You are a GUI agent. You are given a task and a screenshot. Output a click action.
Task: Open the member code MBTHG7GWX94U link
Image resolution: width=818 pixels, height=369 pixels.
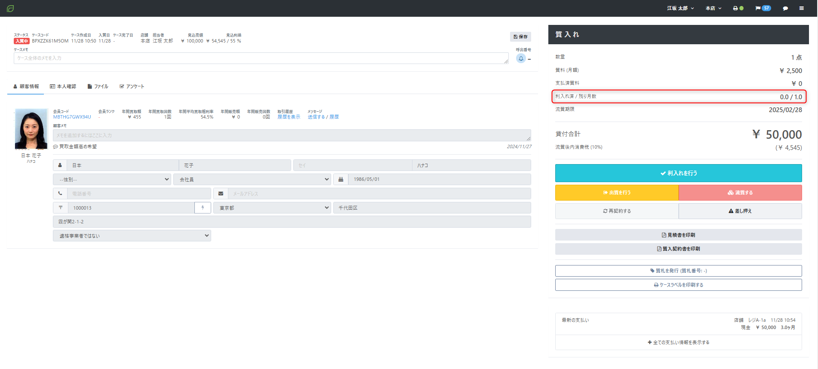tap(72, 117)
